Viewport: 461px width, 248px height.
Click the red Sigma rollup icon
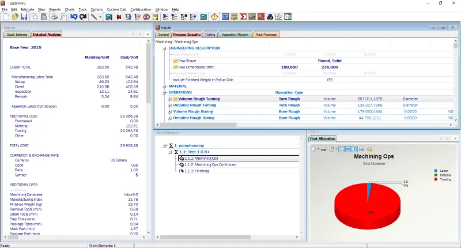243,17
